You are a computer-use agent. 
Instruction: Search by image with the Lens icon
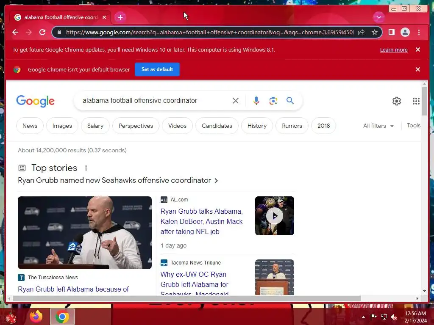tap(273, 101)
